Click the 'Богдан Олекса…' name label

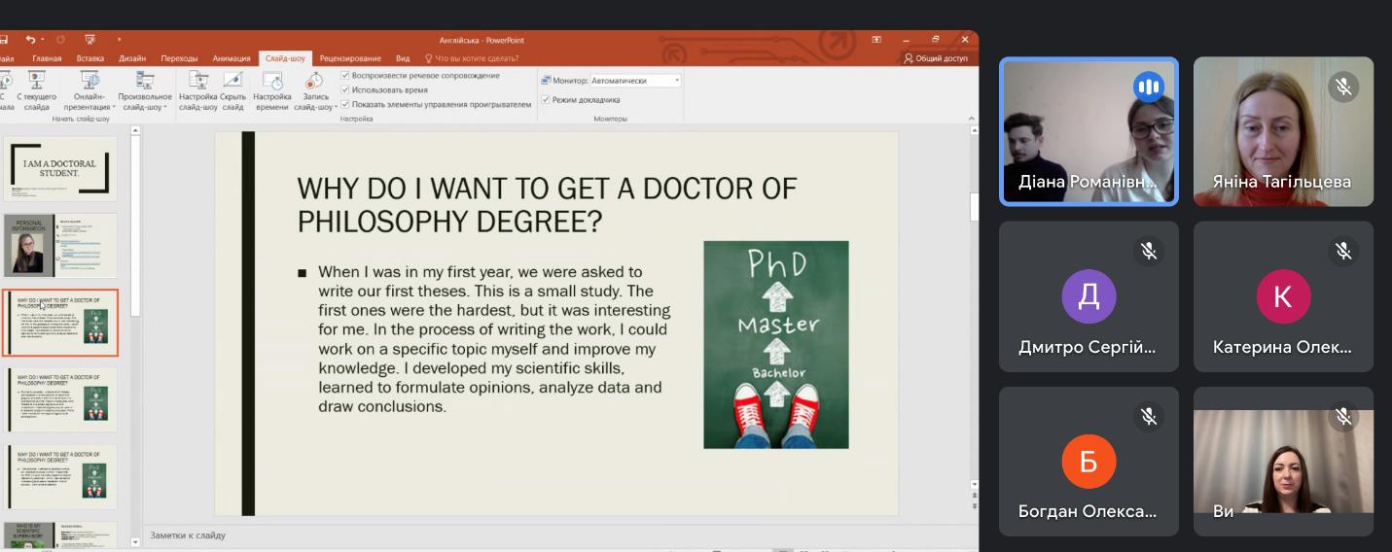[1088, 511]
